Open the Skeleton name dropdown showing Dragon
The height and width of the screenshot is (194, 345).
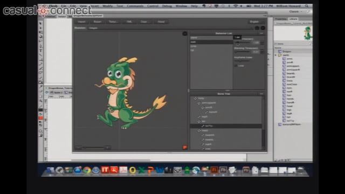coord(170,28)
